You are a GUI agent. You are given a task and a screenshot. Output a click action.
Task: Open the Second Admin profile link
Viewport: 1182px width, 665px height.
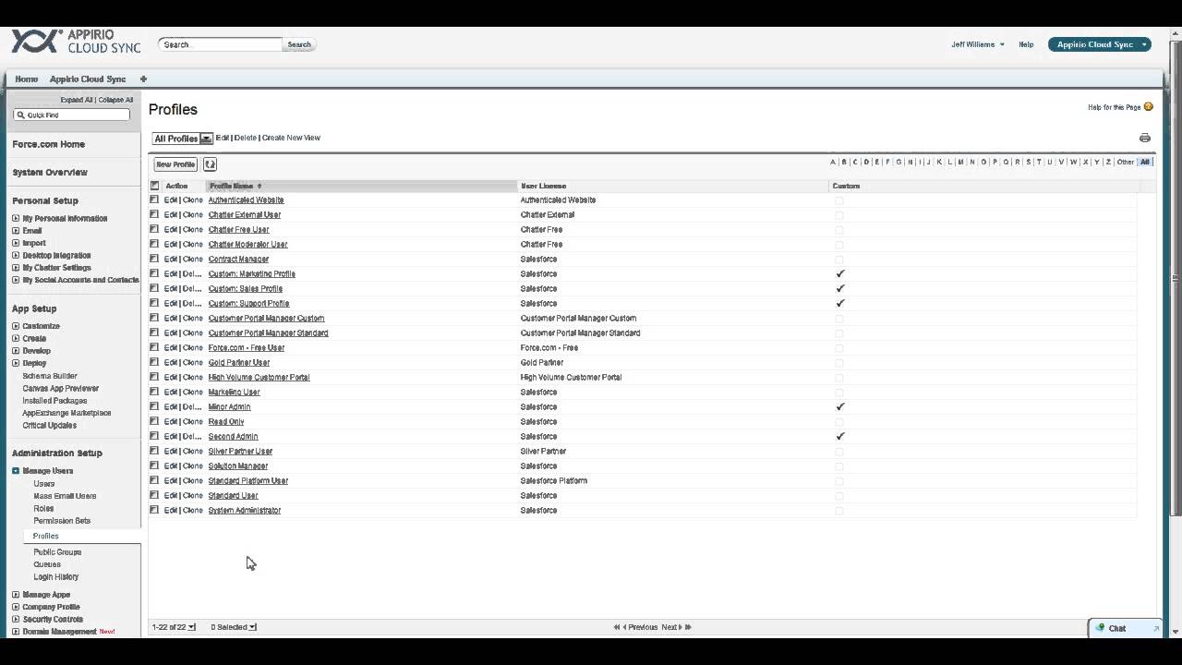tap(233, 436)
